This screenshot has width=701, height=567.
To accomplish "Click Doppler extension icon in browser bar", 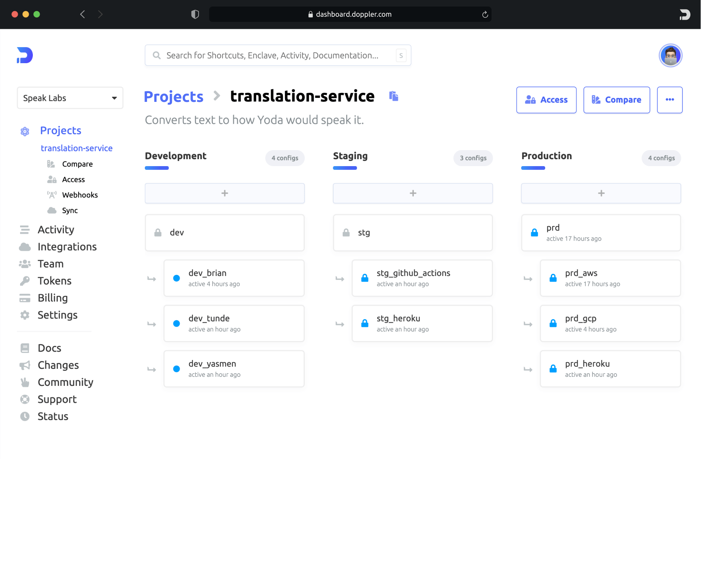I will 685,14.
